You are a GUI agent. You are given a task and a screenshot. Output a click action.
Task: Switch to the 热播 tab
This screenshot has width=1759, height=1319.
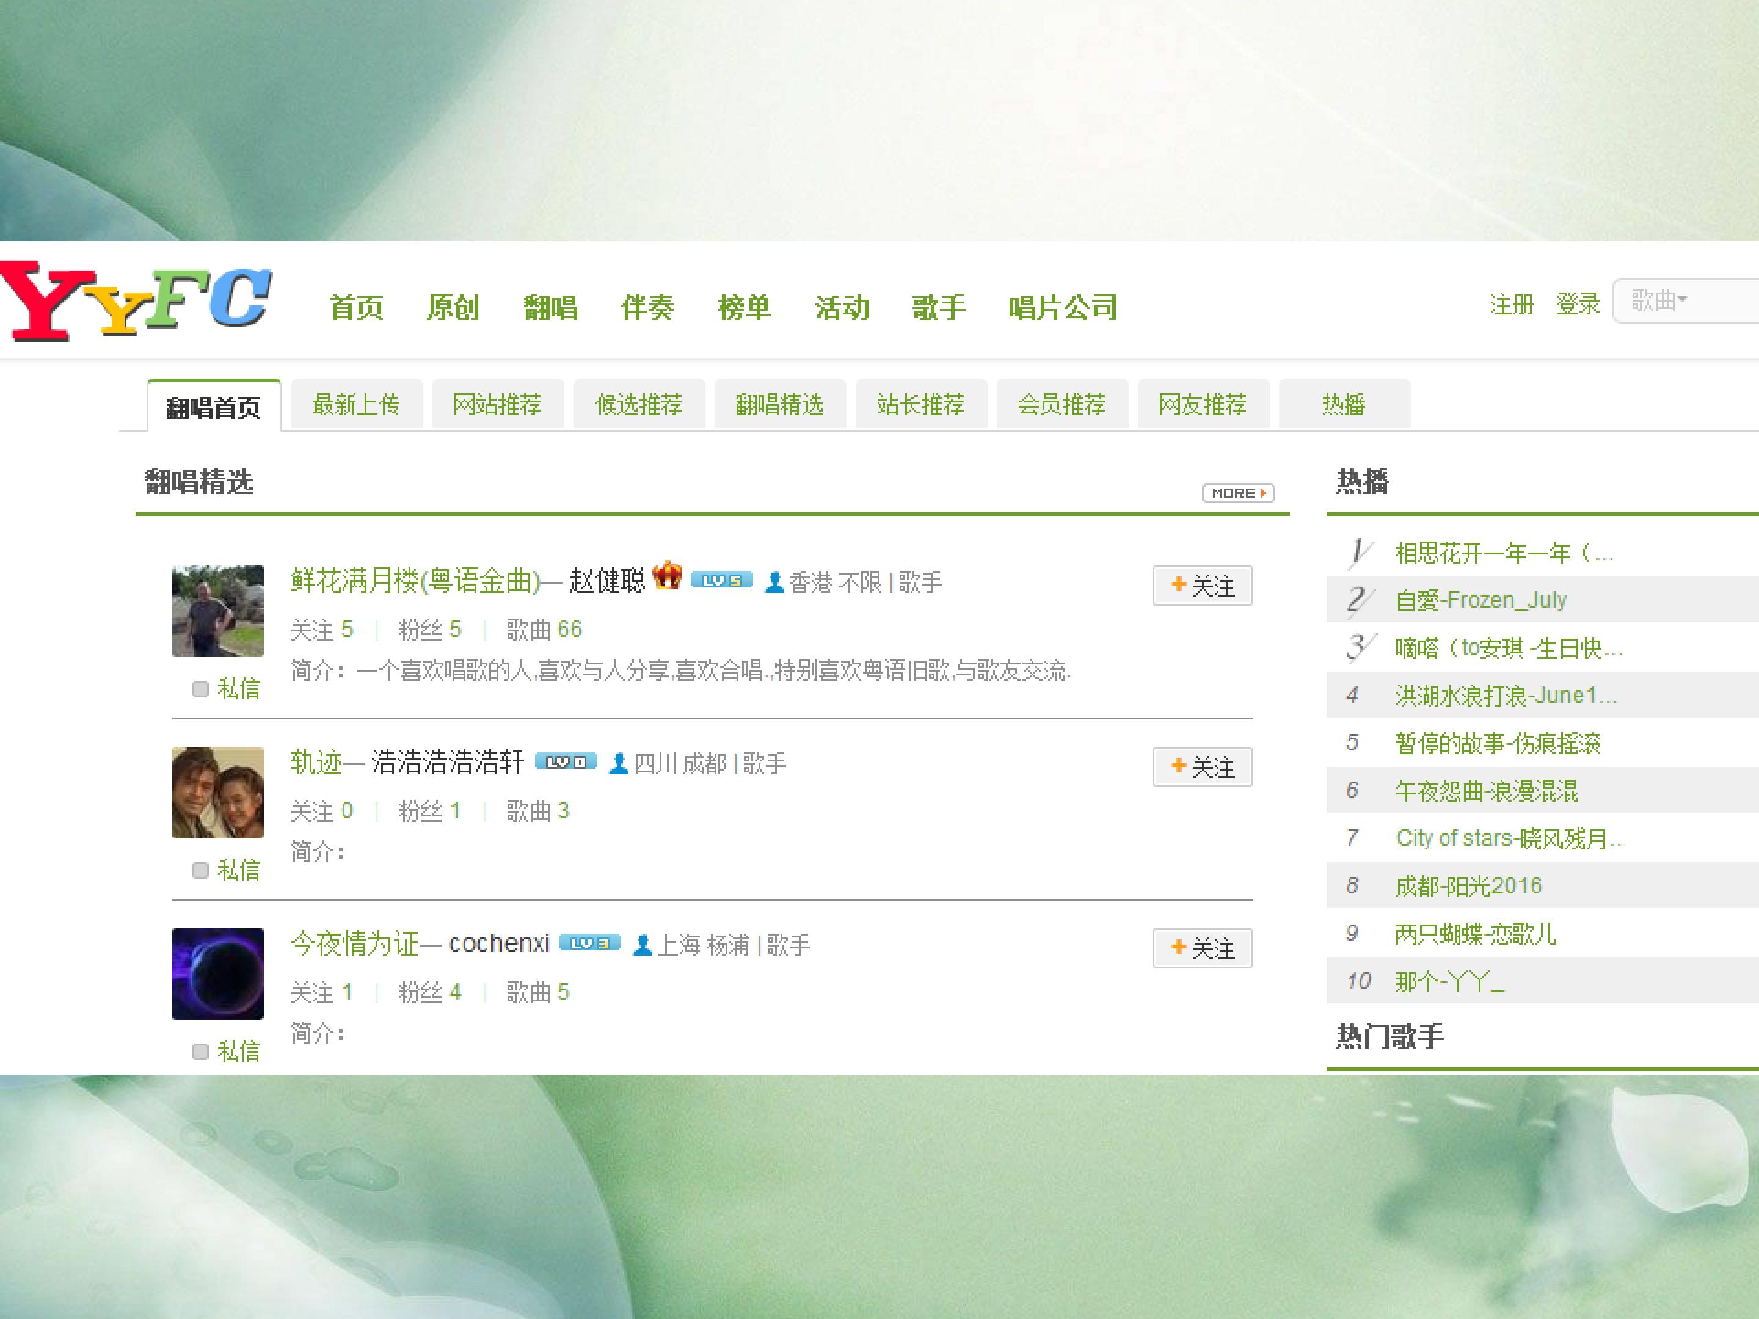(x=1345, y=405)
